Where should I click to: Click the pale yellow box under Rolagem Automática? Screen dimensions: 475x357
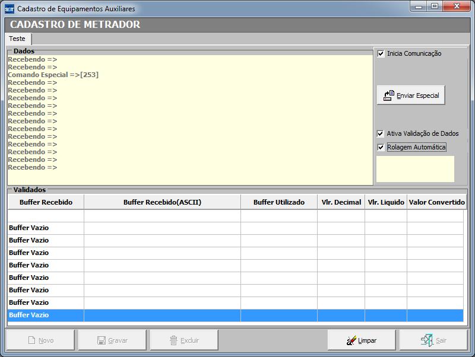click(415, 169)
